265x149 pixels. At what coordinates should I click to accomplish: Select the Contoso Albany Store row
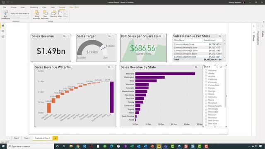pyautogui.click(x=198, y=44)
